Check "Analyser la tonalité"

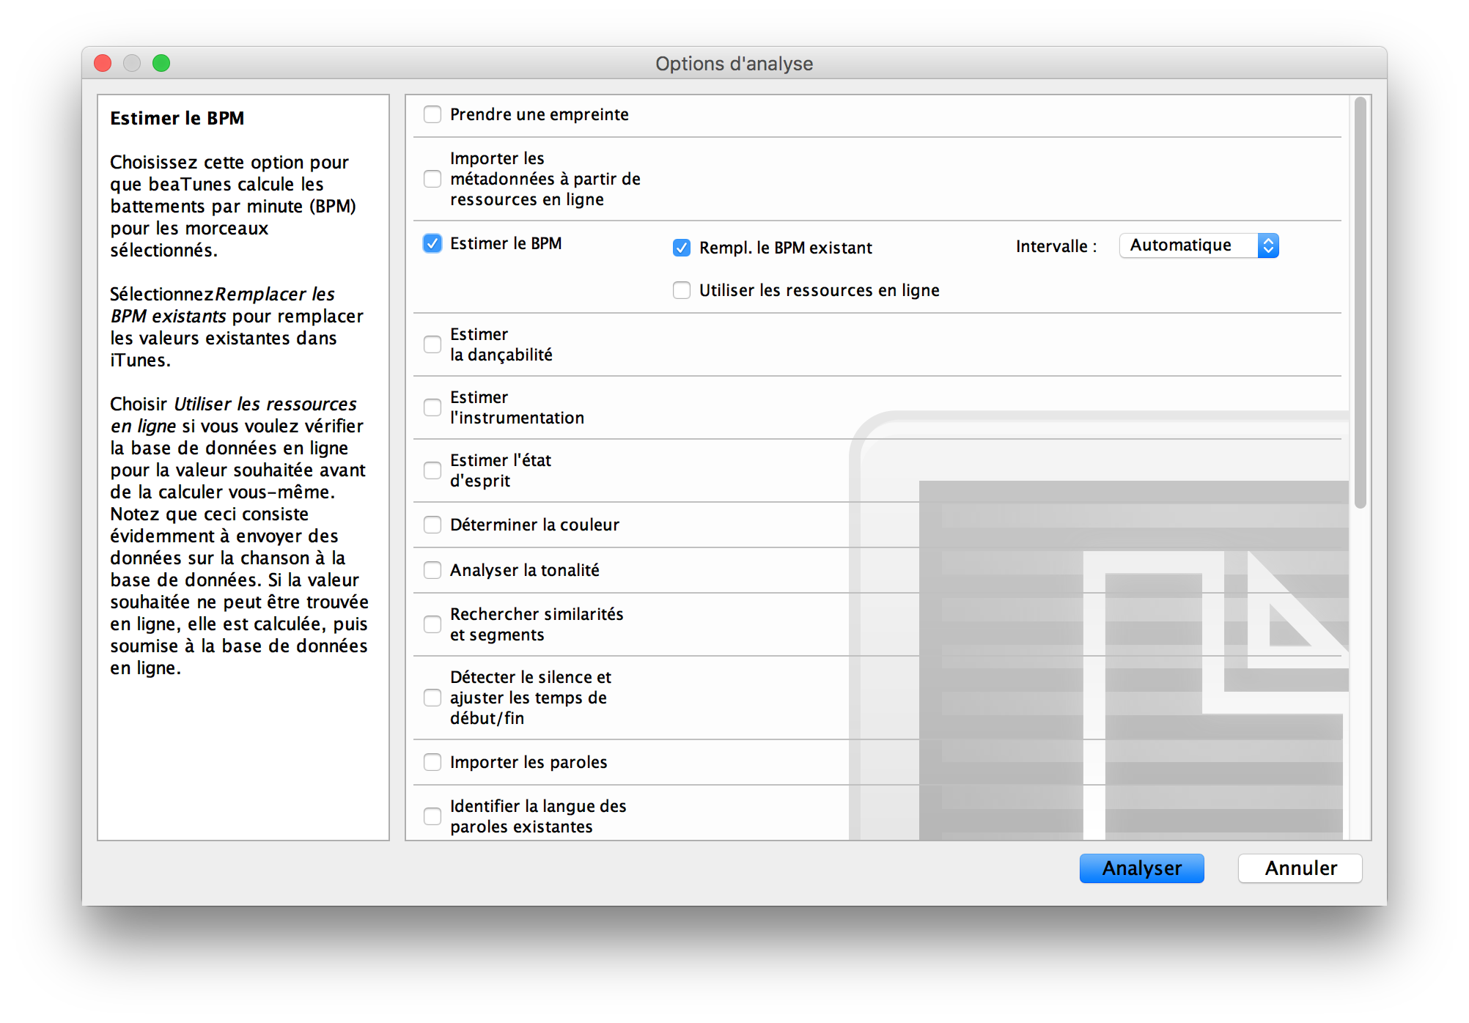click(432, 570)
